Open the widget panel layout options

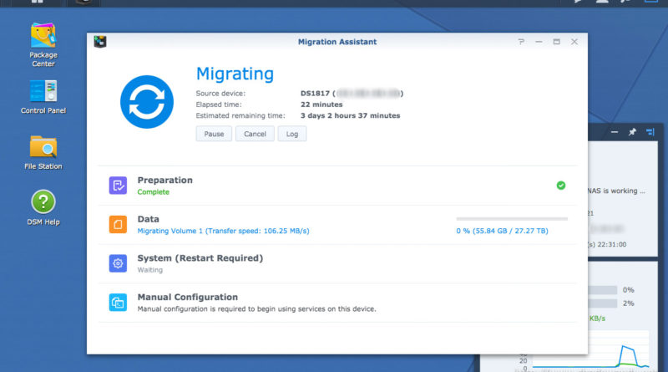[x=653, y=132]
